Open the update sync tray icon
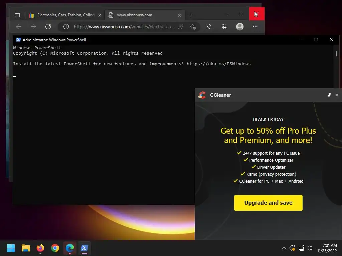This screenshot has height=256, width=342. coord(292,248)
